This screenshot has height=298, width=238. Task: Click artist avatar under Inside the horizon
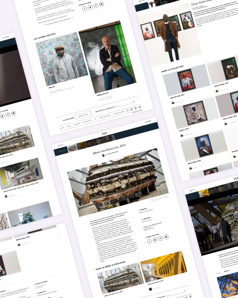151,289
